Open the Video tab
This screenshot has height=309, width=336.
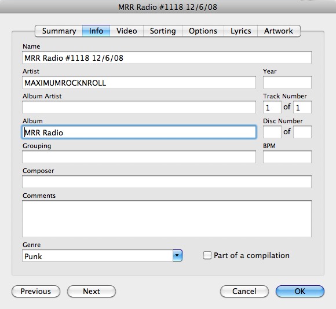point(127,31)
